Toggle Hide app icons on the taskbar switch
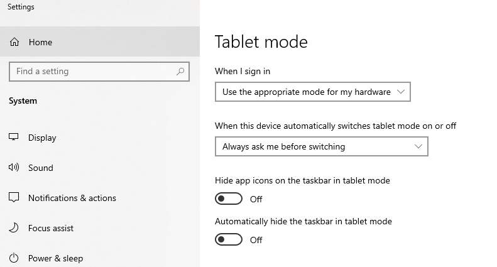 click(x=229, y=199)
